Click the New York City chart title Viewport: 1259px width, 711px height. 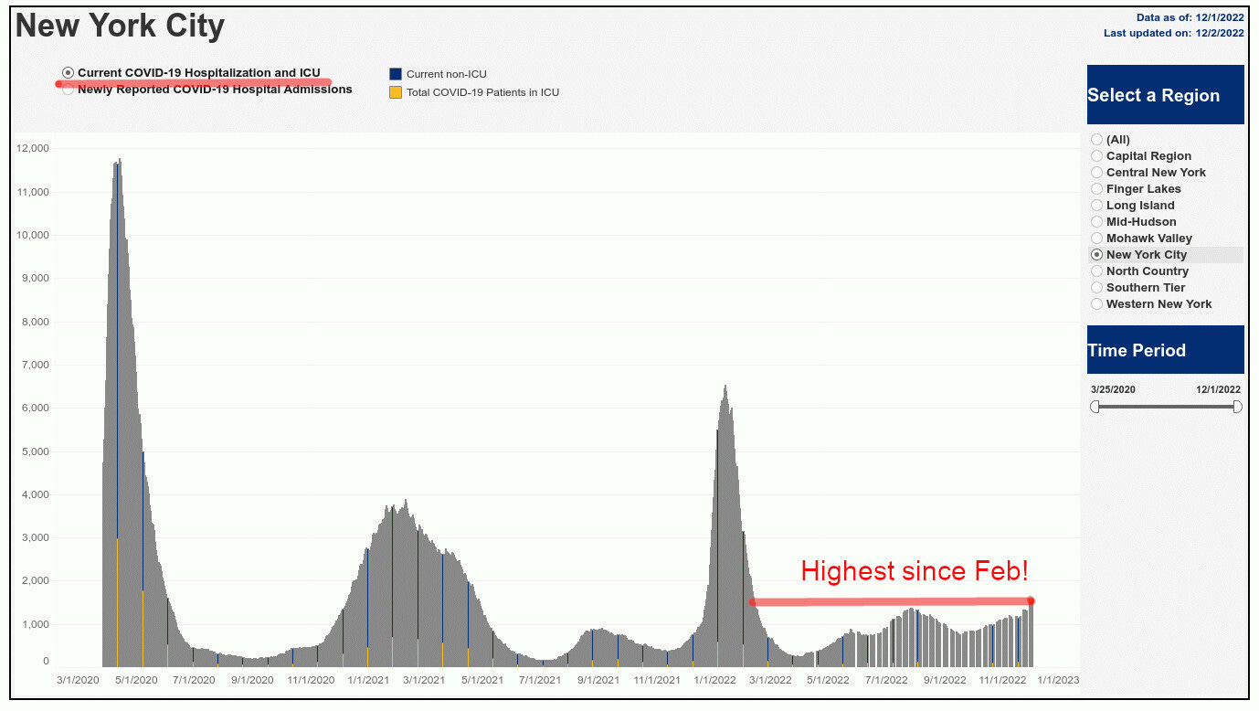click(x=120, y=26)
